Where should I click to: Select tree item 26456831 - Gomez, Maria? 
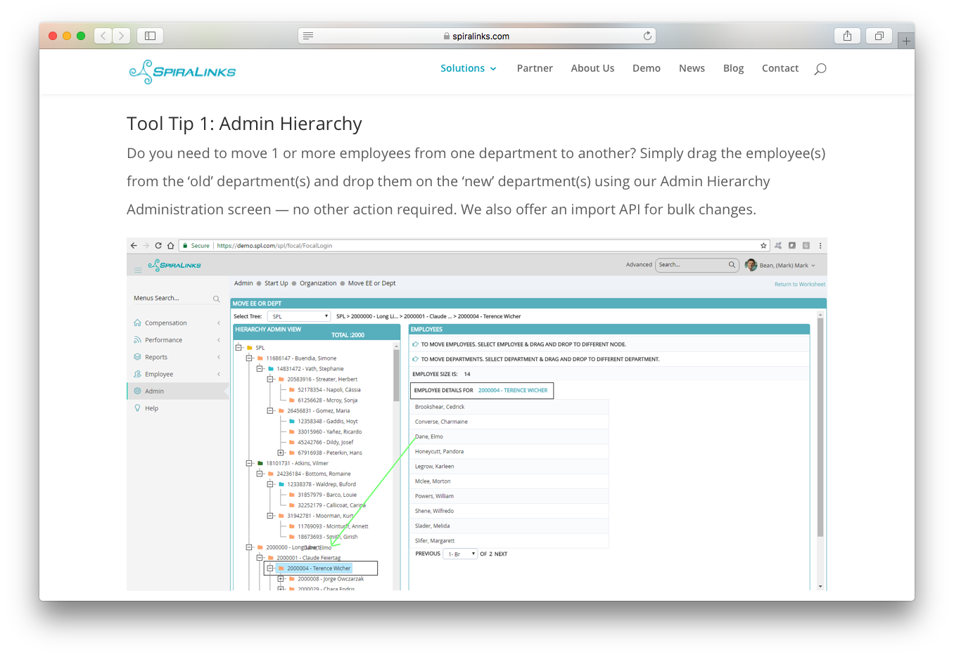coord(318,411)
